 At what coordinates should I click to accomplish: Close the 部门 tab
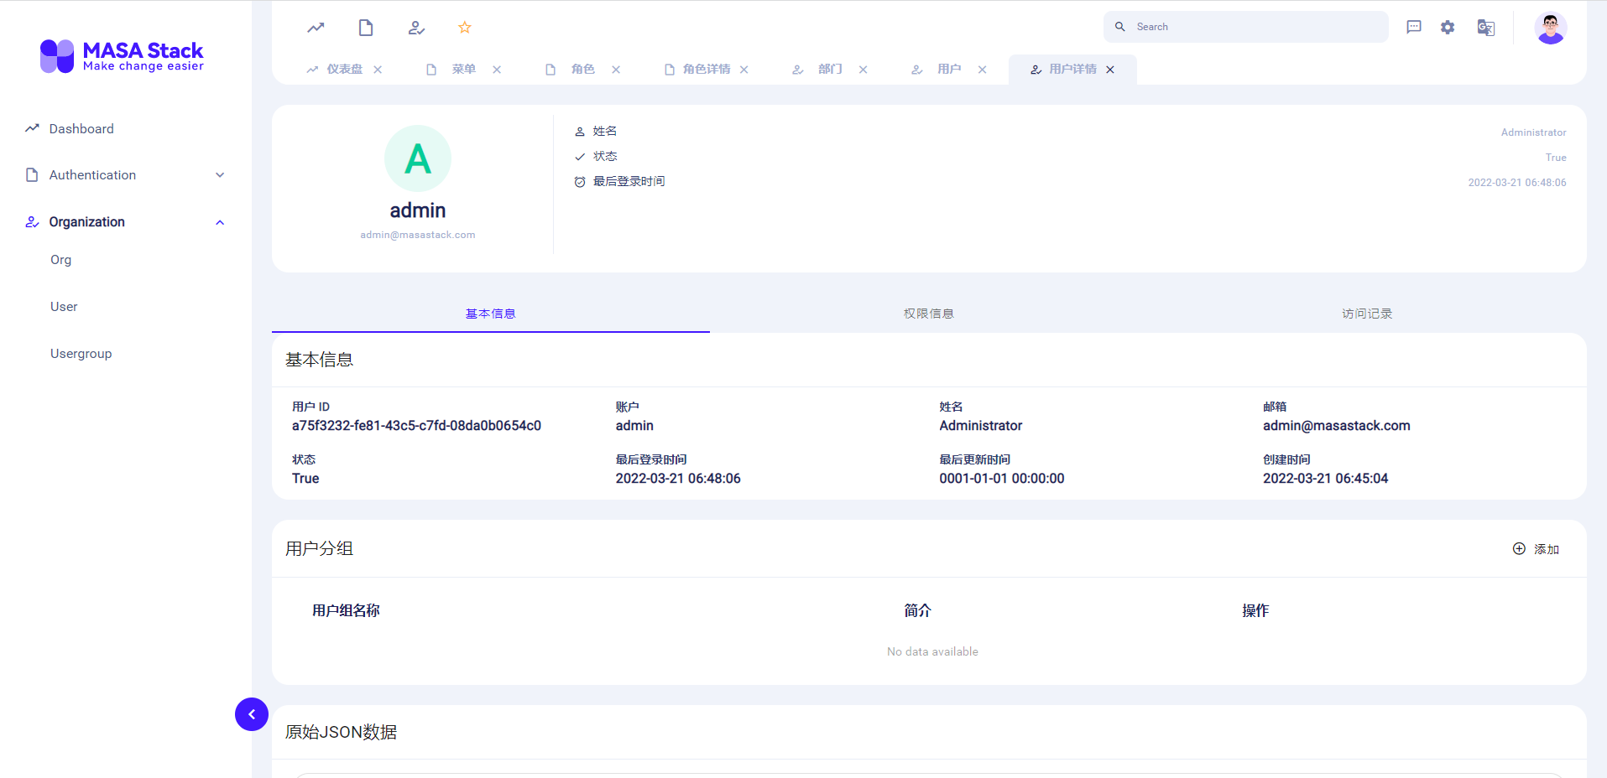click(x=864, y=70)
